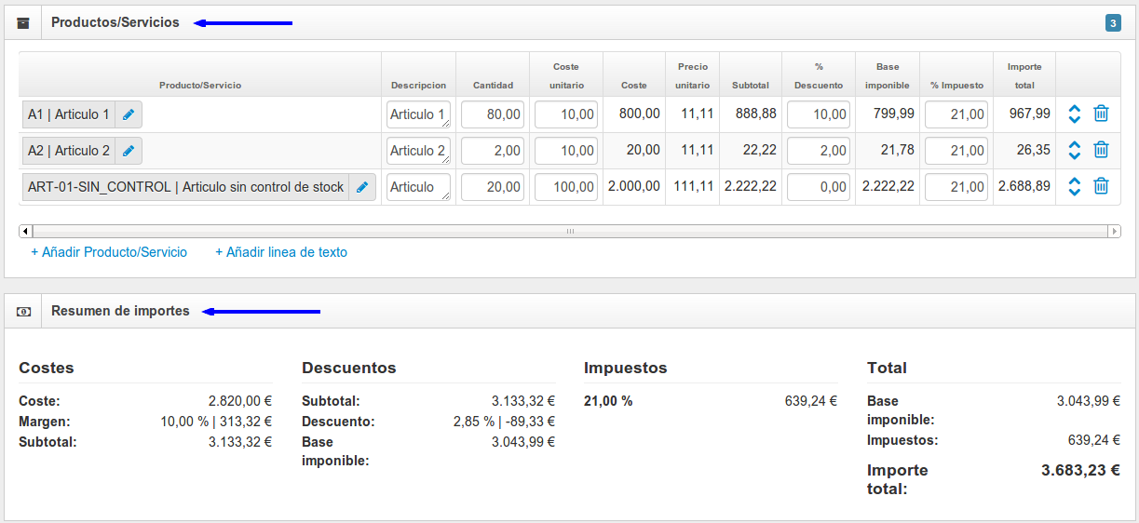Click the Importe total 3.683,23 €
The image size is (1139, 523).
tap(1080, 470)
